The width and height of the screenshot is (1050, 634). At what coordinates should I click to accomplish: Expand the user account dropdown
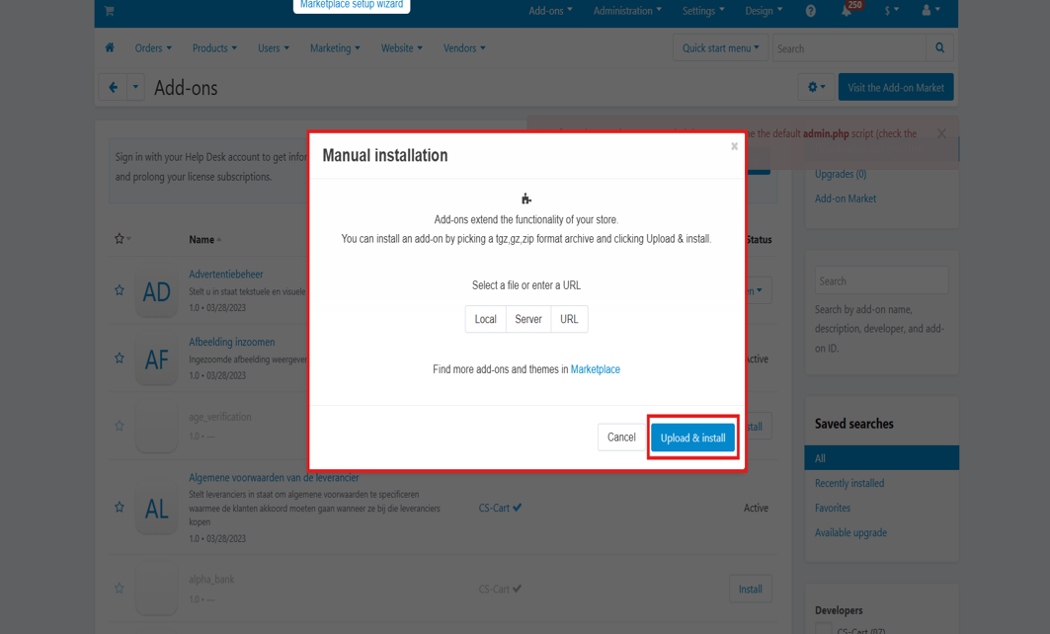pyautogui.click(x=929, y=11)
